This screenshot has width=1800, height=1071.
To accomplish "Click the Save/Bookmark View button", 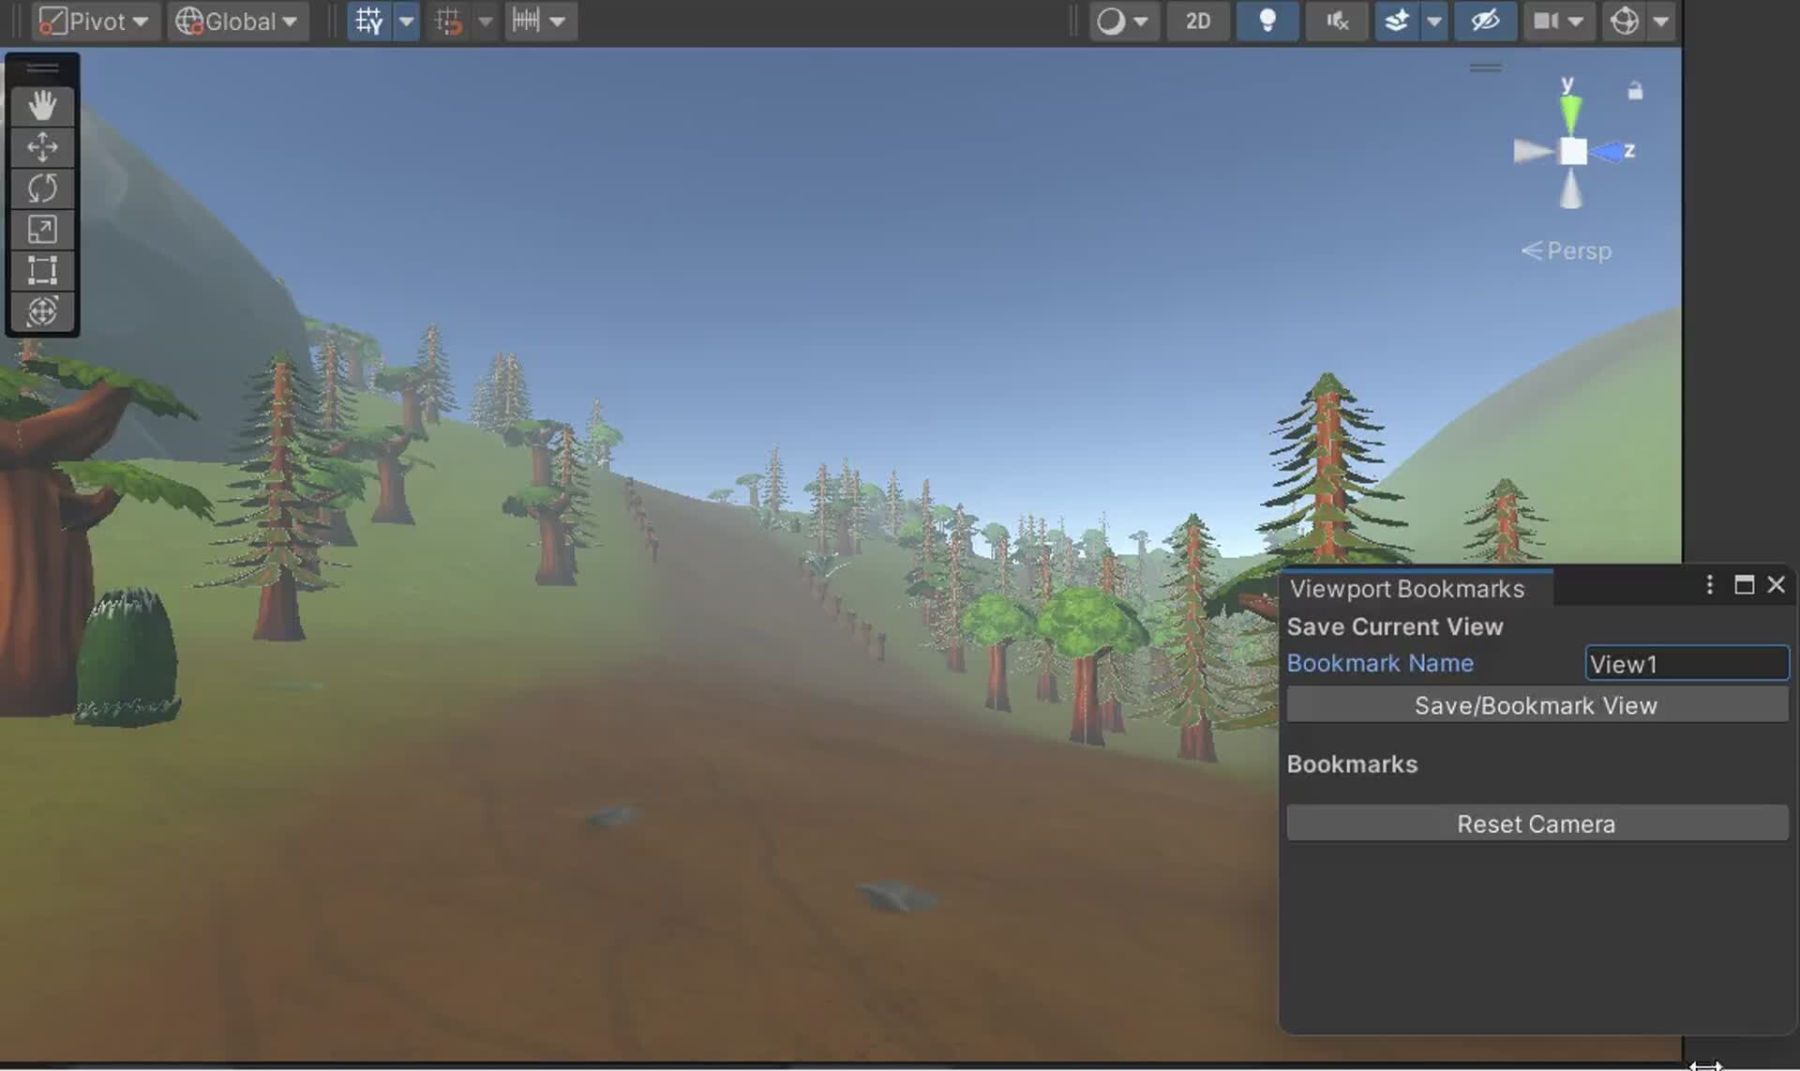I will pyautogui.click(x=1536, y=705).
